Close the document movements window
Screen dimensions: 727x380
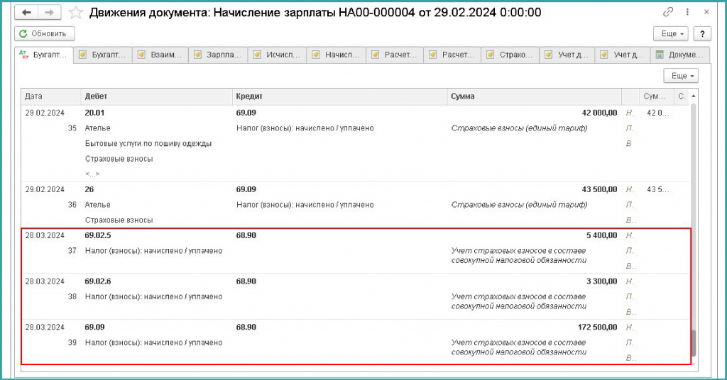(706, 12)
